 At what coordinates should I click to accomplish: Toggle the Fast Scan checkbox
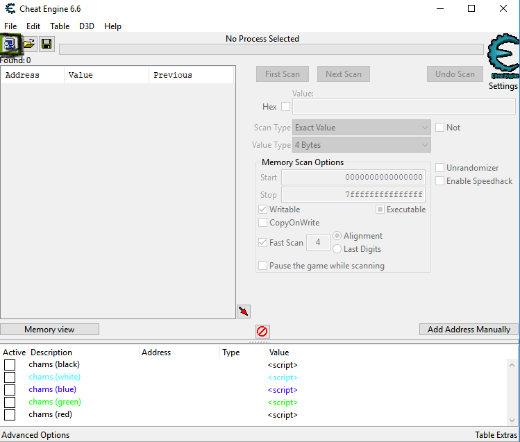262,243
